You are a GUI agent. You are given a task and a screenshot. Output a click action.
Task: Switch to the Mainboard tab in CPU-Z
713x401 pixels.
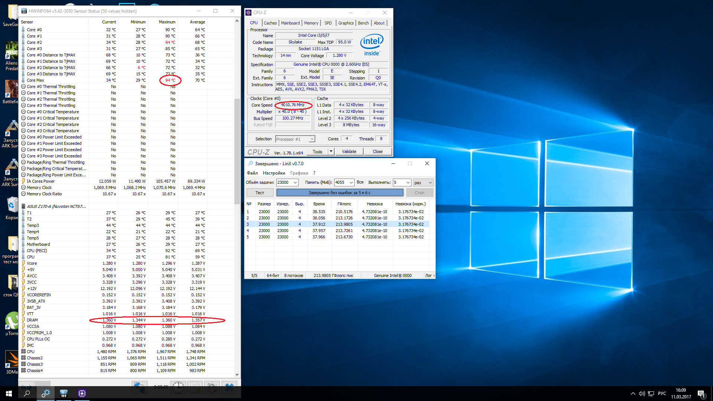pyautogui.click(x=290, y=23)
